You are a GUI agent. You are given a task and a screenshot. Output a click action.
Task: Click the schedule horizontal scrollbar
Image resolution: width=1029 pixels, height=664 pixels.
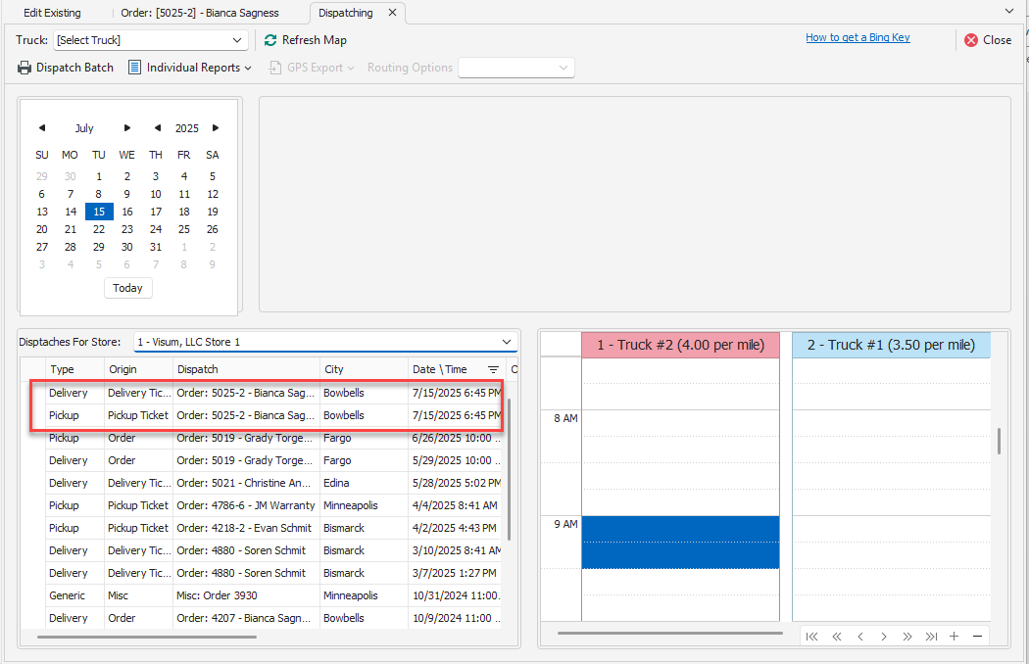670,634
